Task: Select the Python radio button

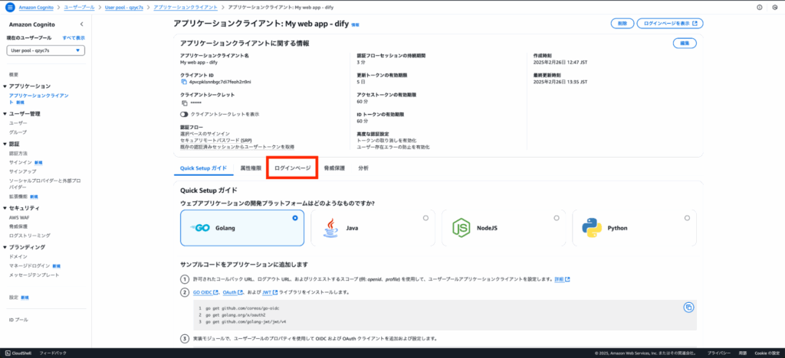Action: [x=687, y=218]
